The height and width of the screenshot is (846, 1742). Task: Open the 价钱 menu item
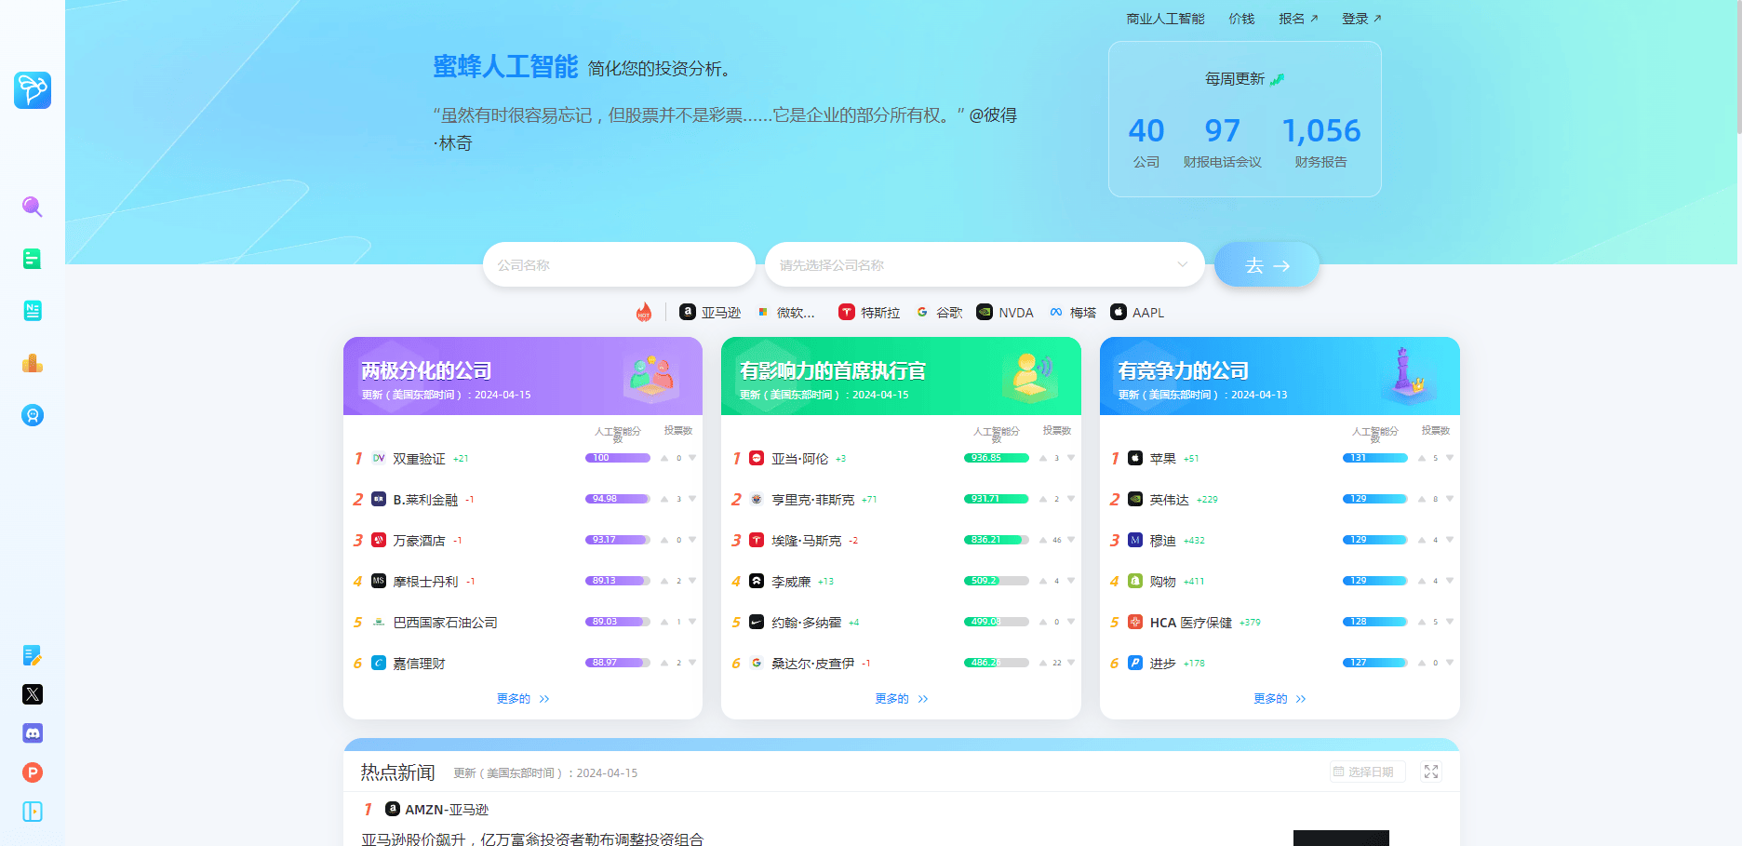click(1241, 19)
